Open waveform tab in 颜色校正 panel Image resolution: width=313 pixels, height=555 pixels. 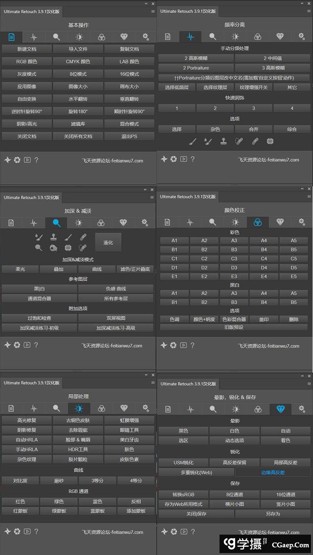click(x=190, y=222)
